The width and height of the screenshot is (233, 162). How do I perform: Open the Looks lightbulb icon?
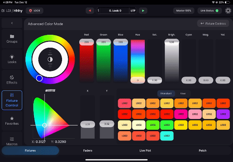pyautogui.click(x=12, y=57)
